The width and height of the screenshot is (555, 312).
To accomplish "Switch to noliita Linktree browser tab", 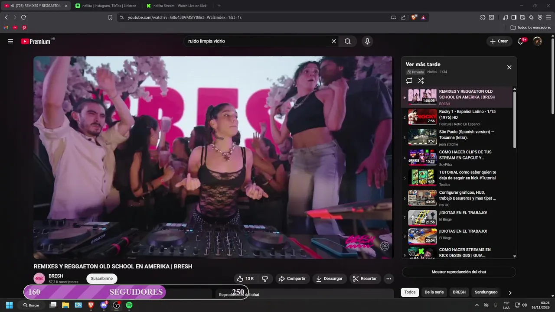I will 108,6.
